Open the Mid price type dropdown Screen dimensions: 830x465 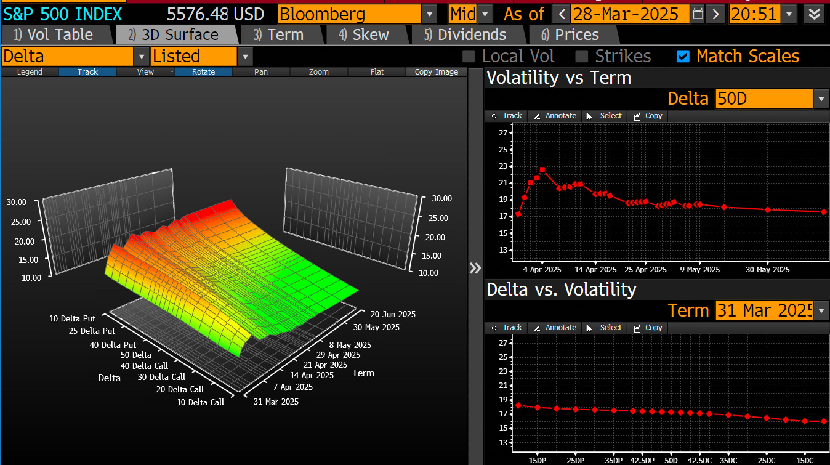485,14
